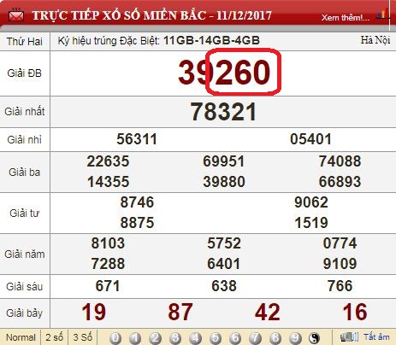Turn off sound with Tắt âm
396x345 pixels.
pyautogui.click(x=376, y=337)
